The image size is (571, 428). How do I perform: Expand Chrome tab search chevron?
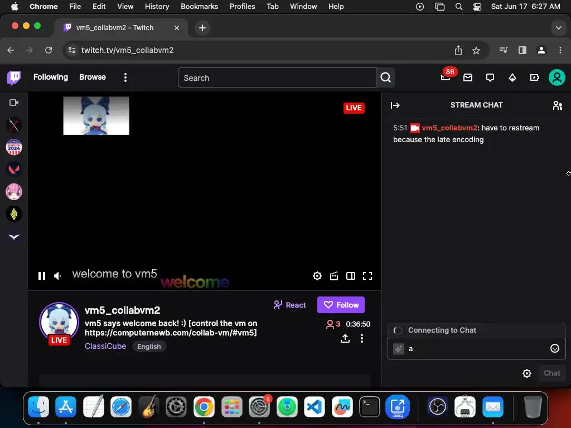[x=558, y=28]
